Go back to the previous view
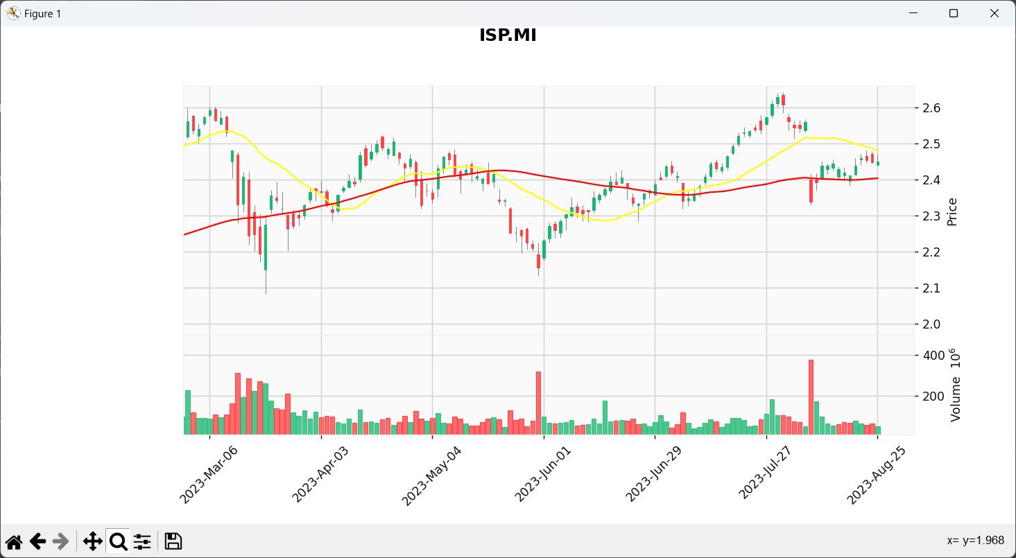Viewport: 1016px width, 558px height. (x=37, y=541)
